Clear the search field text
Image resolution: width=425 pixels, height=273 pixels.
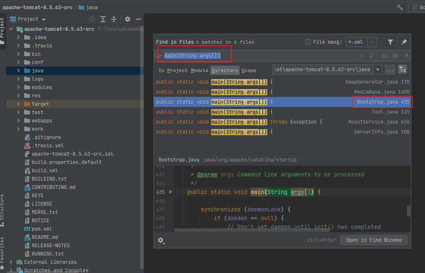click(x=361, y=56)
